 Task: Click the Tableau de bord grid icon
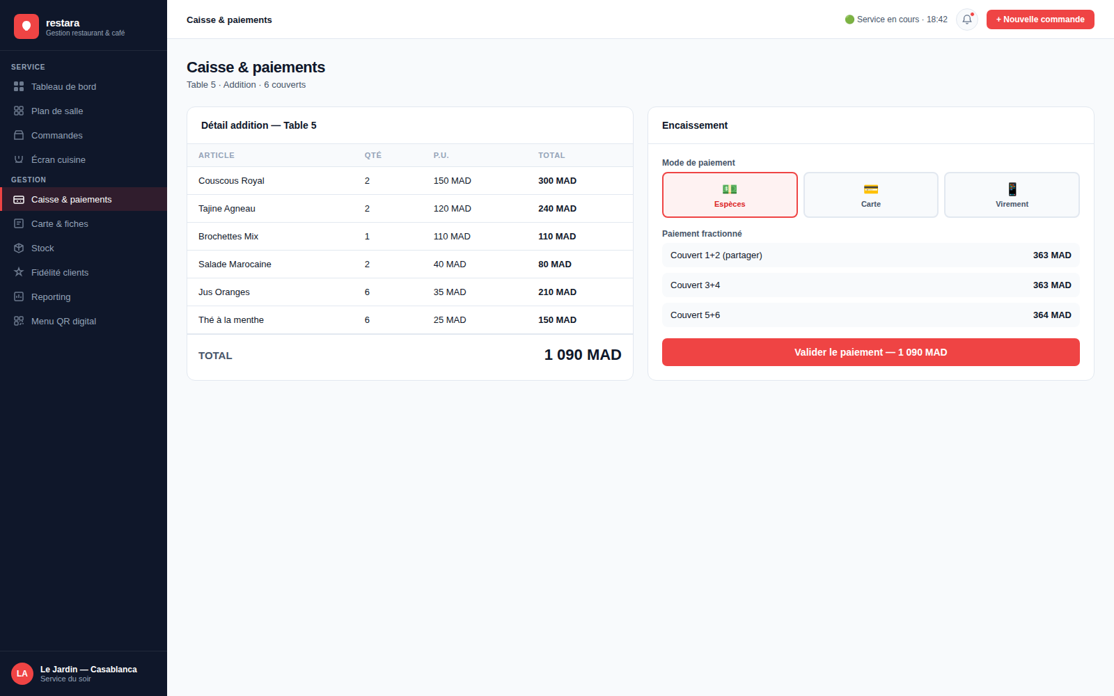pos(19,86)
